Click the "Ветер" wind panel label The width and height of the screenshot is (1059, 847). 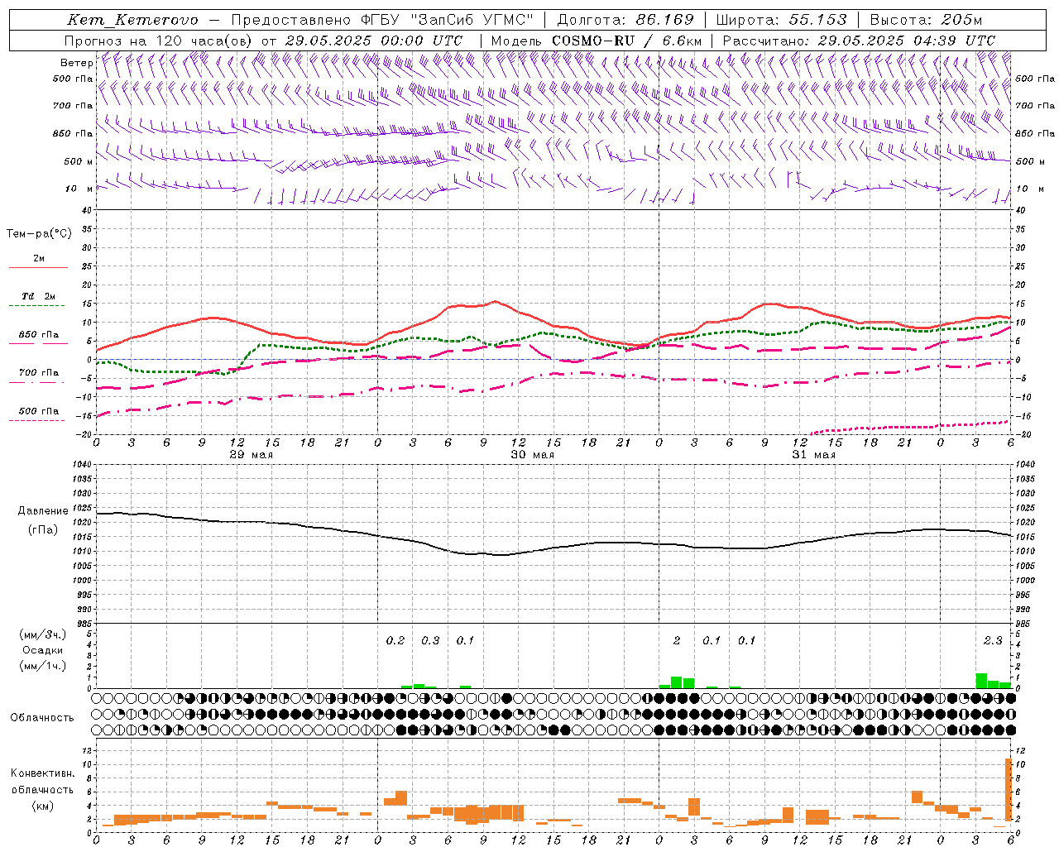click(x=76, y=63)
